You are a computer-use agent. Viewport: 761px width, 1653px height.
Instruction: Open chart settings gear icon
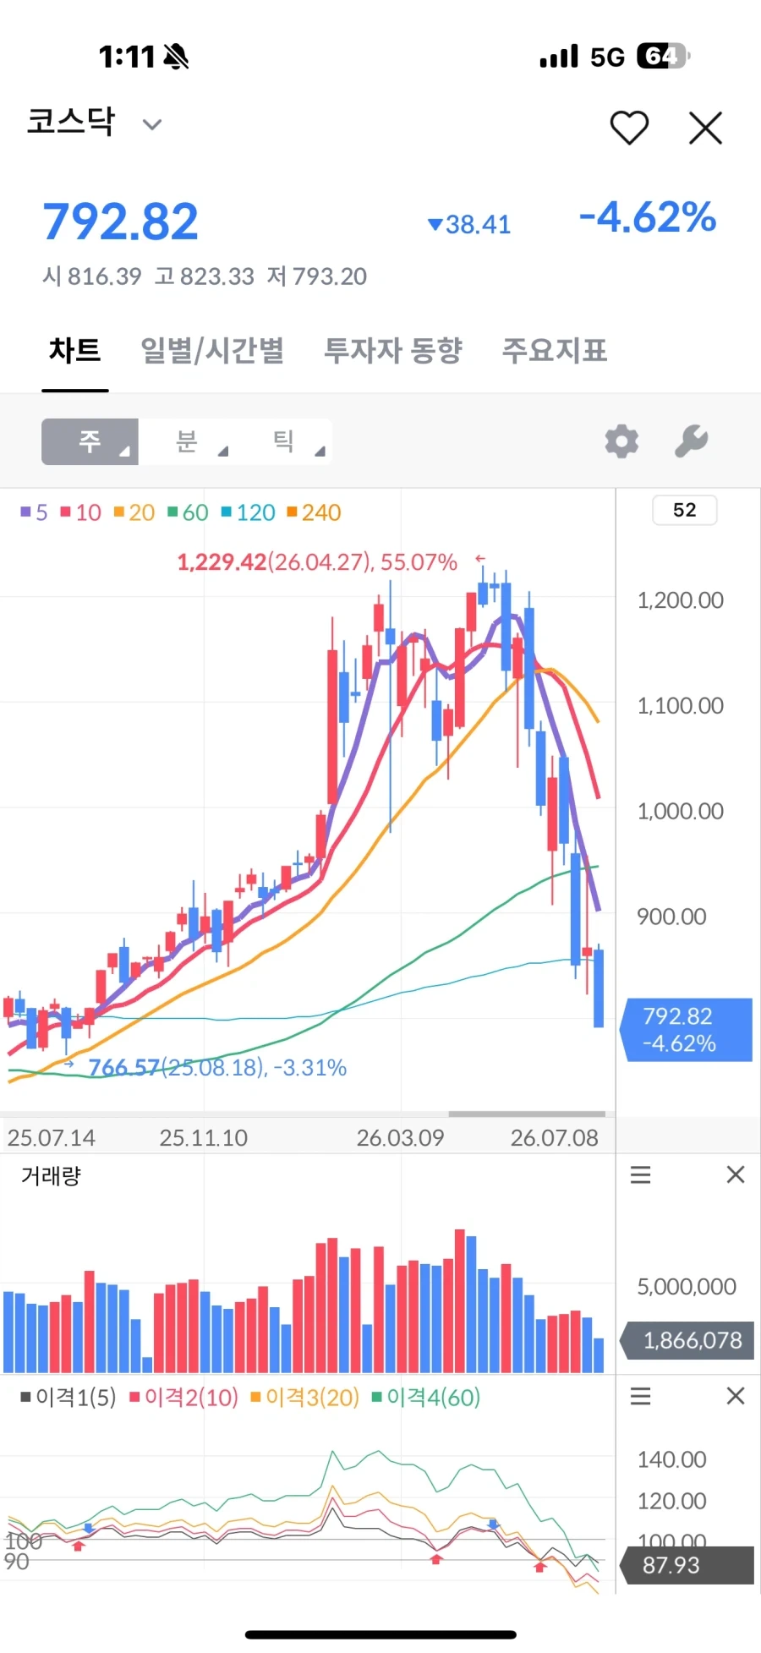tap(621, 441)
